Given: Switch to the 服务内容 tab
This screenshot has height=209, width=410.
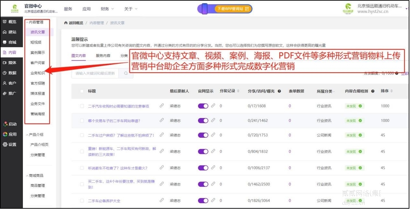Looking at the screenshot, I should (104, 55).
